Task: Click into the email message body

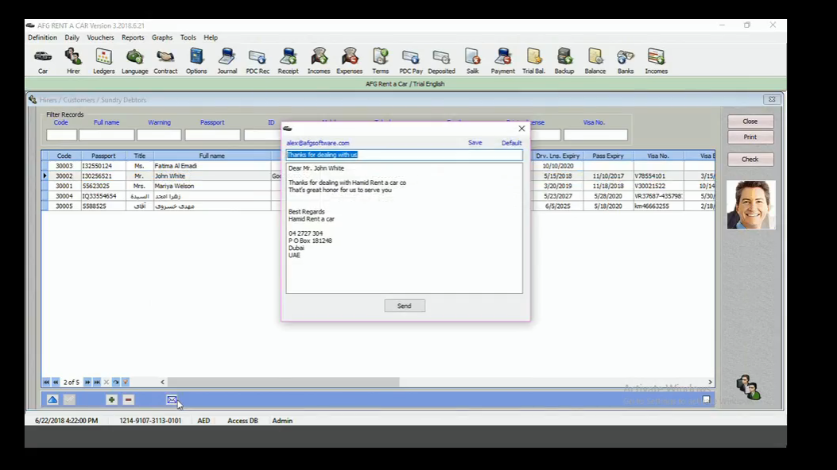Action: coord(404,228)
